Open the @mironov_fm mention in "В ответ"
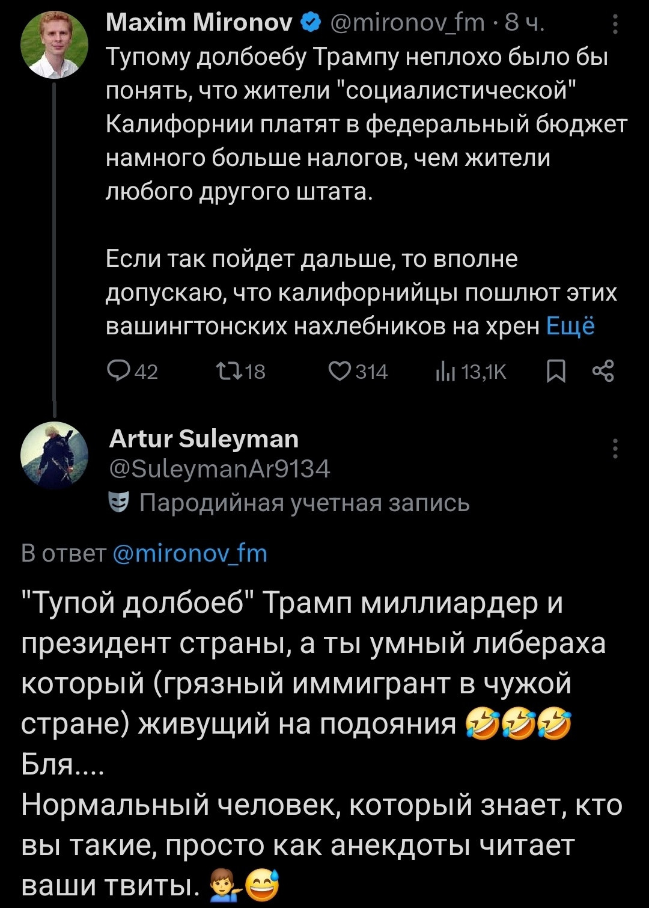649x908 pixels. tap(190, 553)
